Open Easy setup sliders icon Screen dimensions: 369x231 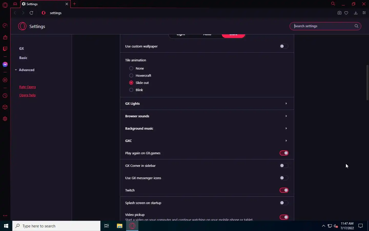pyautogui.click(x=364, y=13)
